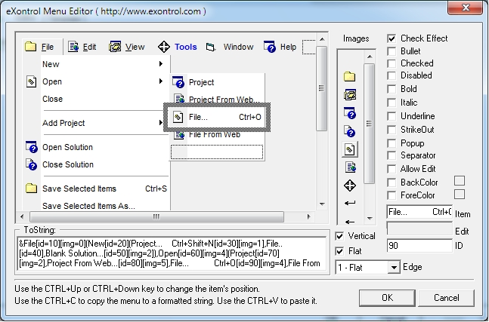
Task: Toggle the Check Effect checkbox
Action: tap(392, 38)
